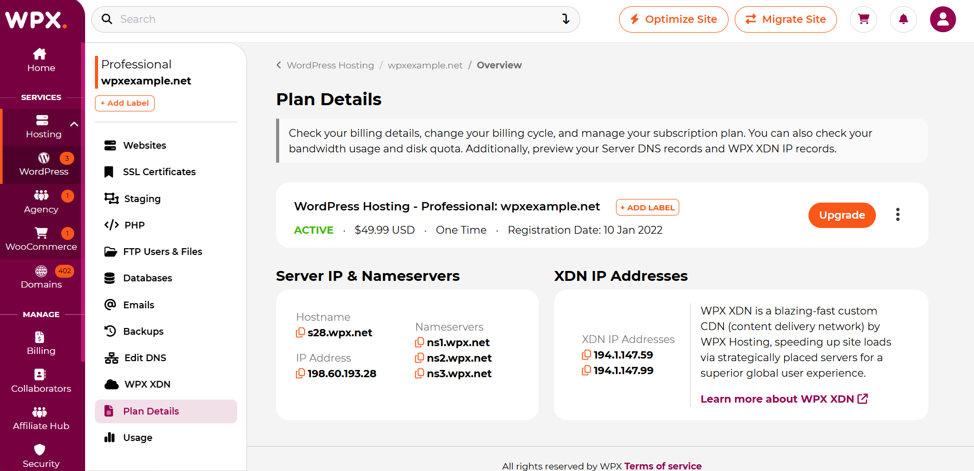Viewport: 974px width, 471px height.
Task: Copy the s28.wpx.net hostname
Action: [x=300, y=333]
